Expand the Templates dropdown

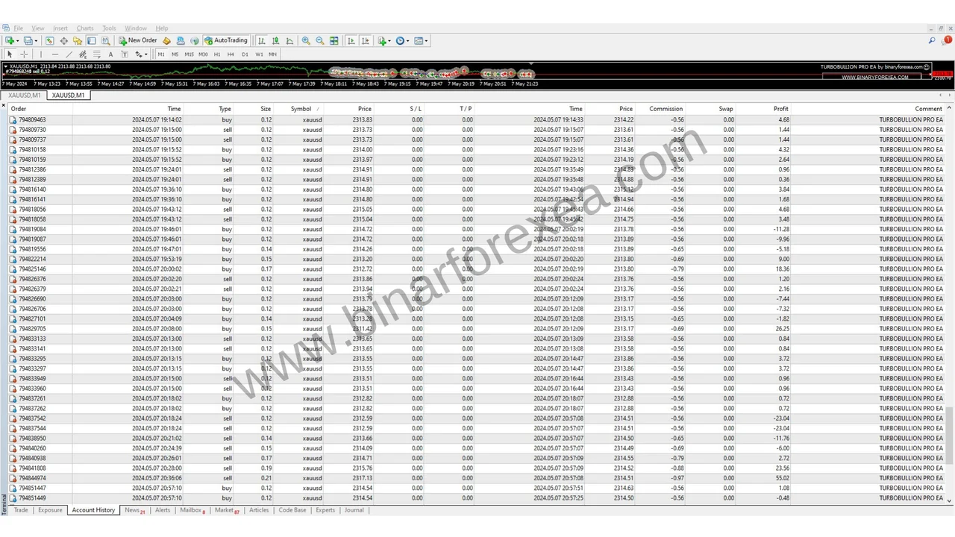pyautogui.click(x=426, y=41)
